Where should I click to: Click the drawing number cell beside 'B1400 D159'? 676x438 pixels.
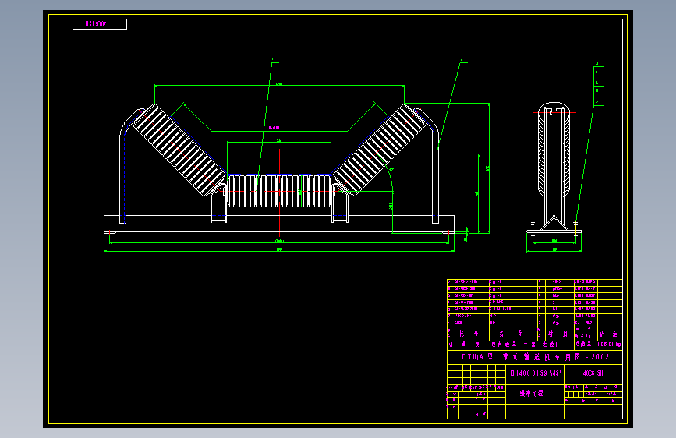point(593,373)
